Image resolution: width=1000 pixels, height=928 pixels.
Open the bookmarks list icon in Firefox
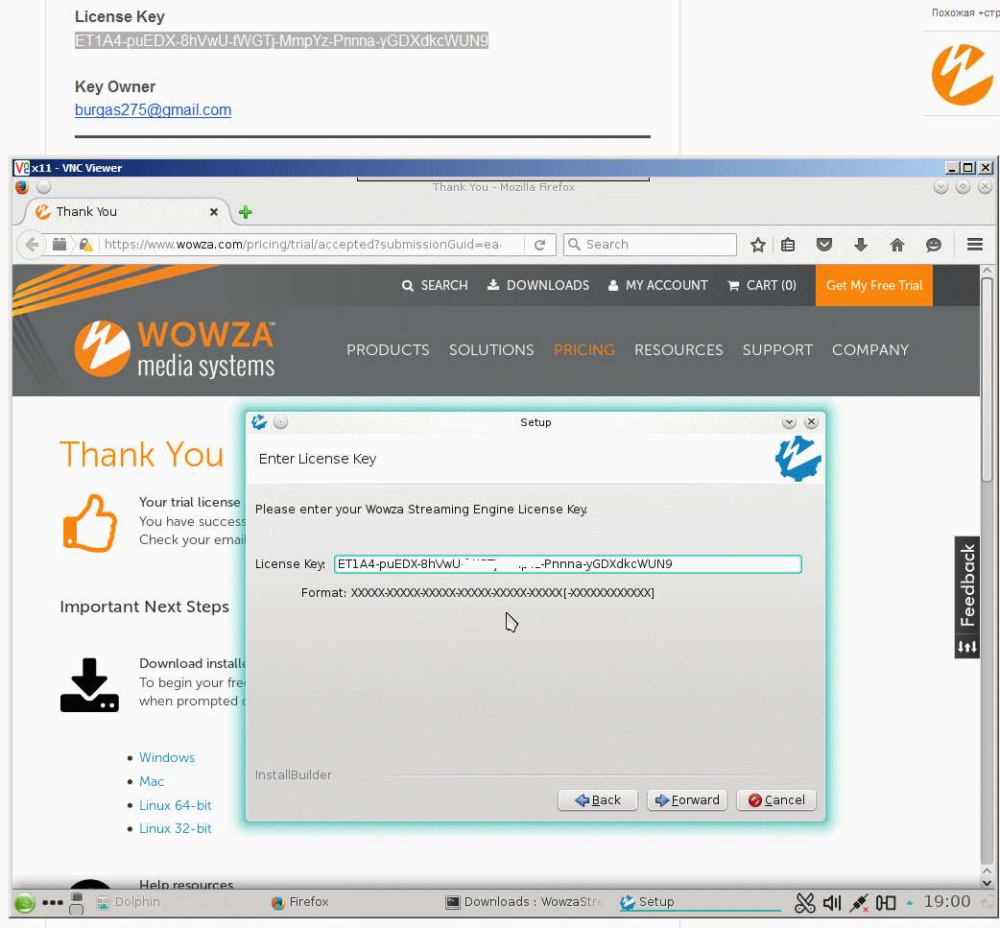point(788,245)
